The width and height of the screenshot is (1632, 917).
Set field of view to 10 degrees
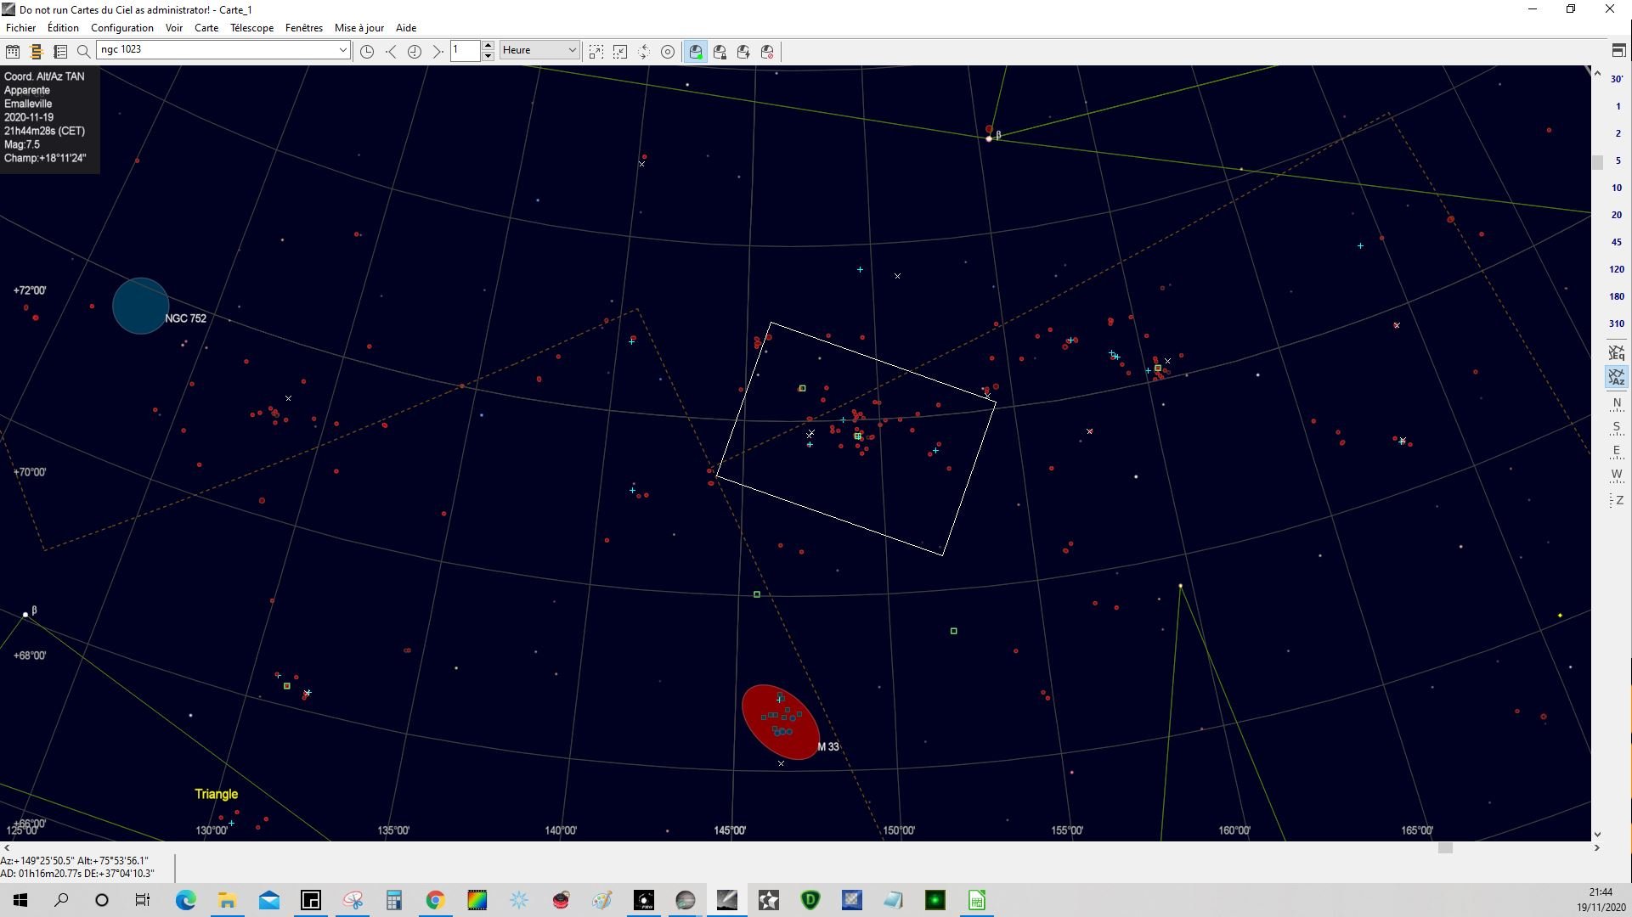[x=1617, y=188]
